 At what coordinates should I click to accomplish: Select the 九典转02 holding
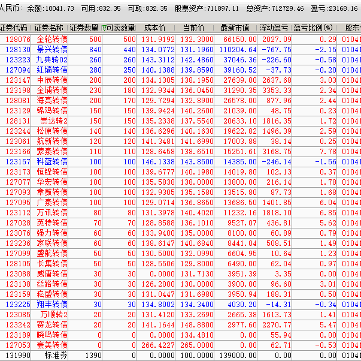pos(51,60)
